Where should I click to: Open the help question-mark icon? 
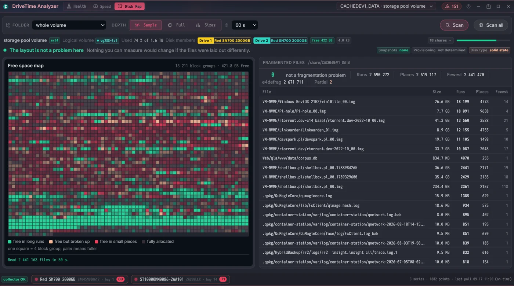coord(468,6)
